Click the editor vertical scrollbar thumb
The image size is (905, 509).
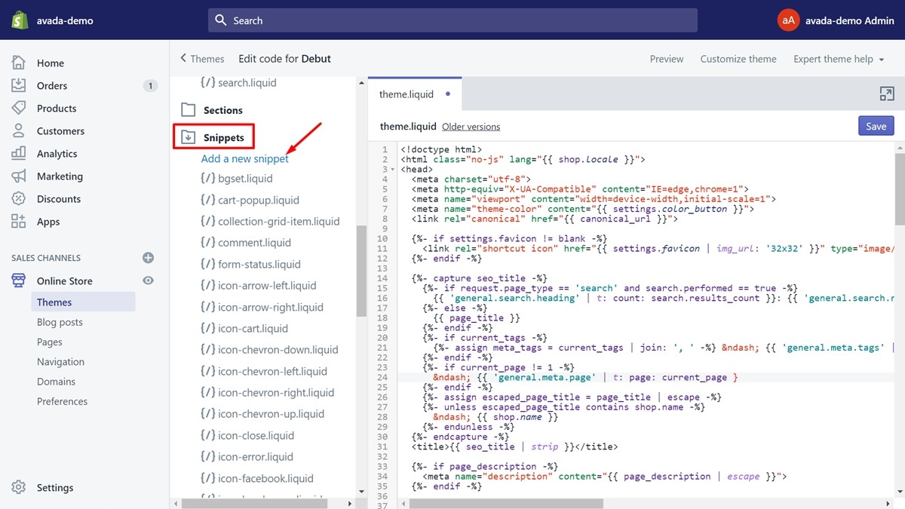[900, 189]
